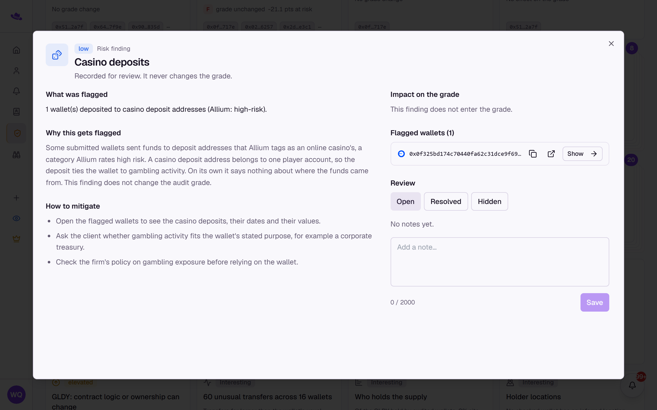Viewport: 657px width, 410px height.
Task: Set review status to Open
Action: (x=405, y=201)
